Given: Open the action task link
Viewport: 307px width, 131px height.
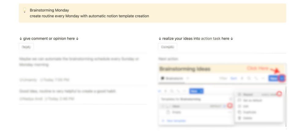Looking at the screenshot, I should (x=211, y=38).
